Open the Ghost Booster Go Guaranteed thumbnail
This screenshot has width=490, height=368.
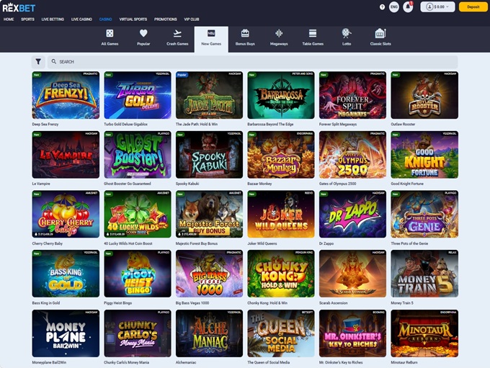coord(138,155)
